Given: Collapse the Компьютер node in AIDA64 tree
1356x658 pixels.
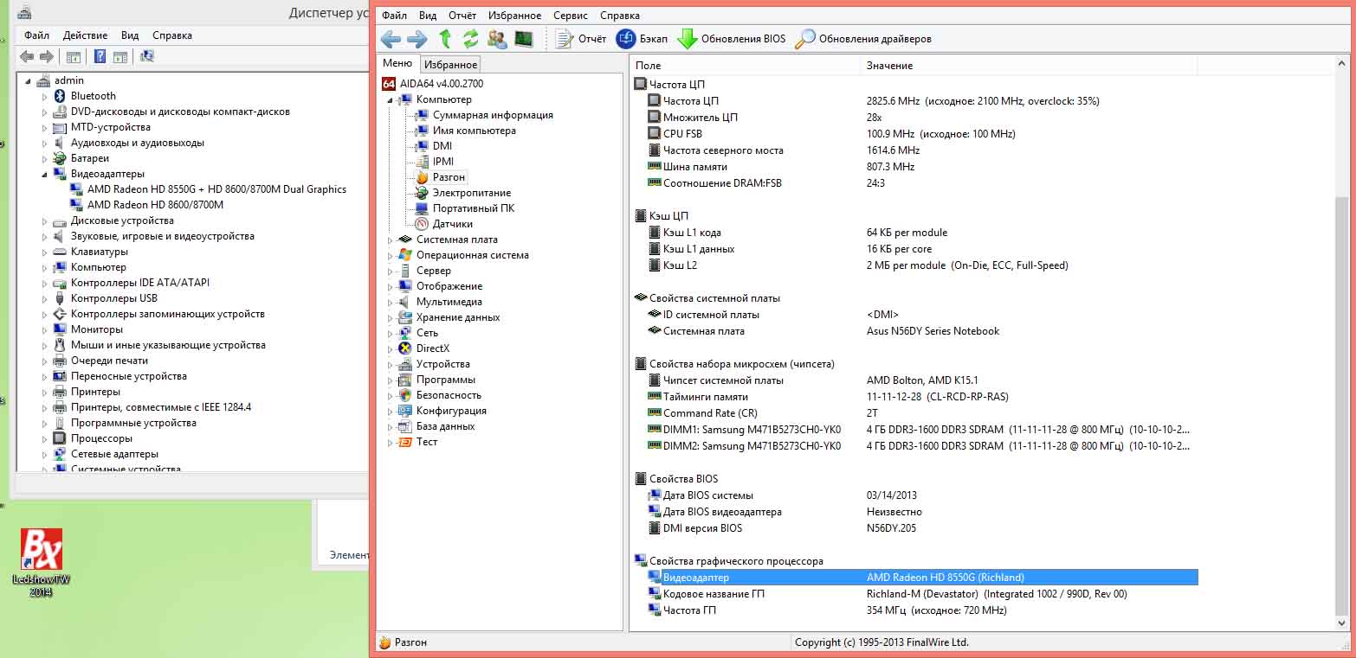Looking at the screenshot, I should click(x=391, y=99).
